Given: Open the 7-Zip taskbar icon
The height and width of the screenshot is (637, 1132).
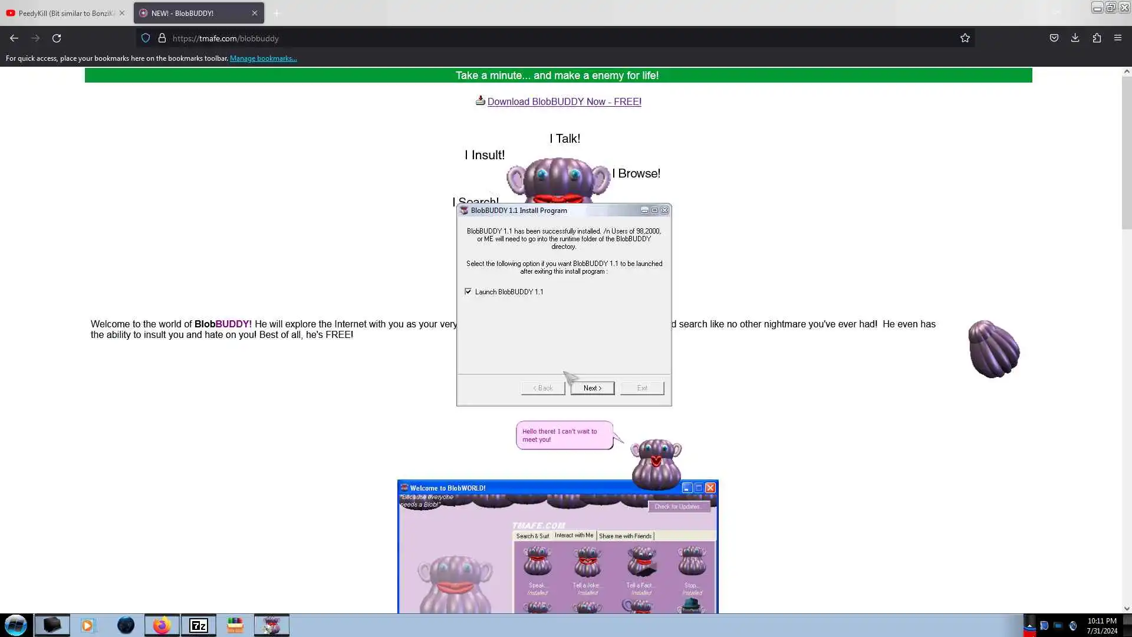Looking at the screenshot, I should [x=199, y=625].
